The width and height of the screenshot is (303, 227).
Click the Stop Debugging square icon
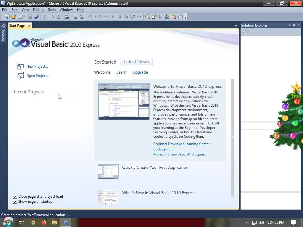point(120,17)
